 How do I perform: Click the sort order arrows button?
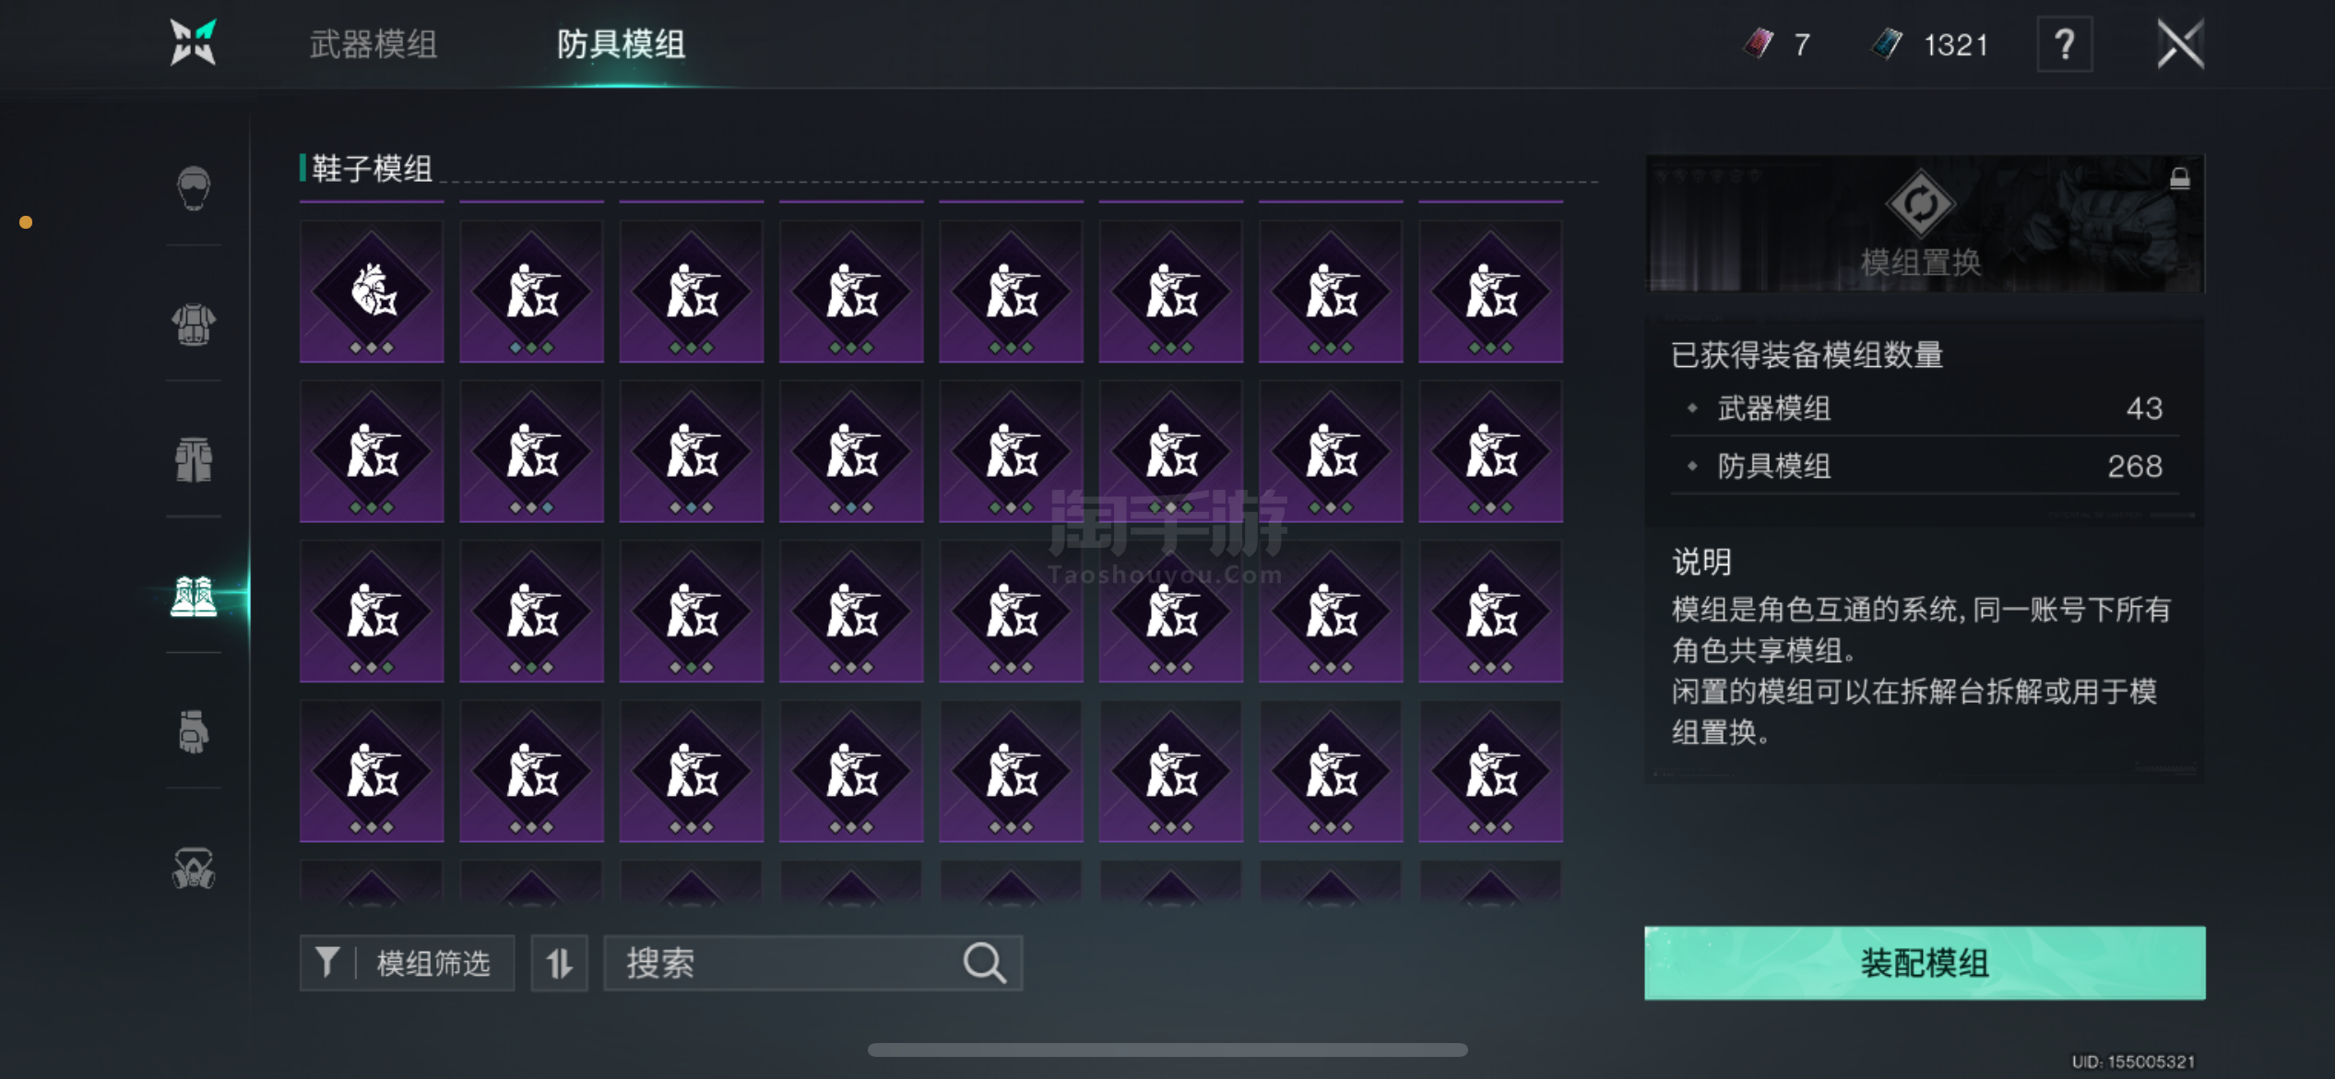click(x=559, y=963)
